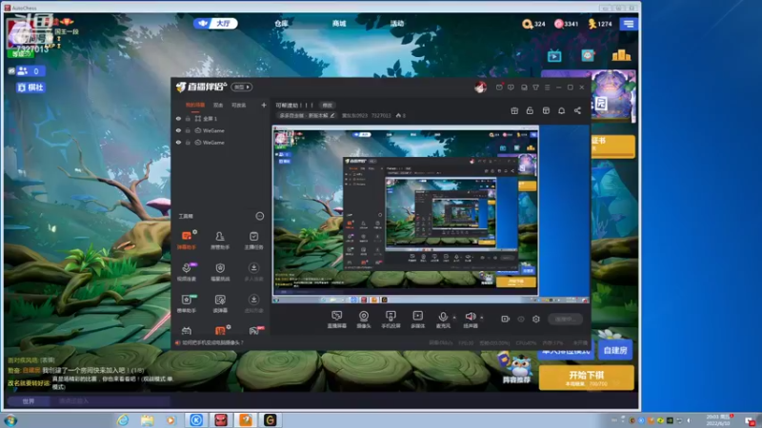Select the second WeGame source row
The width and height of the screenshot is (762, 428).
coord(221,143)
